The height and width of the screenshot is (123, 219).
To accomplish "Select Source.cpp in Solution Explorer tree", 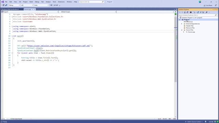I will 191,32.
